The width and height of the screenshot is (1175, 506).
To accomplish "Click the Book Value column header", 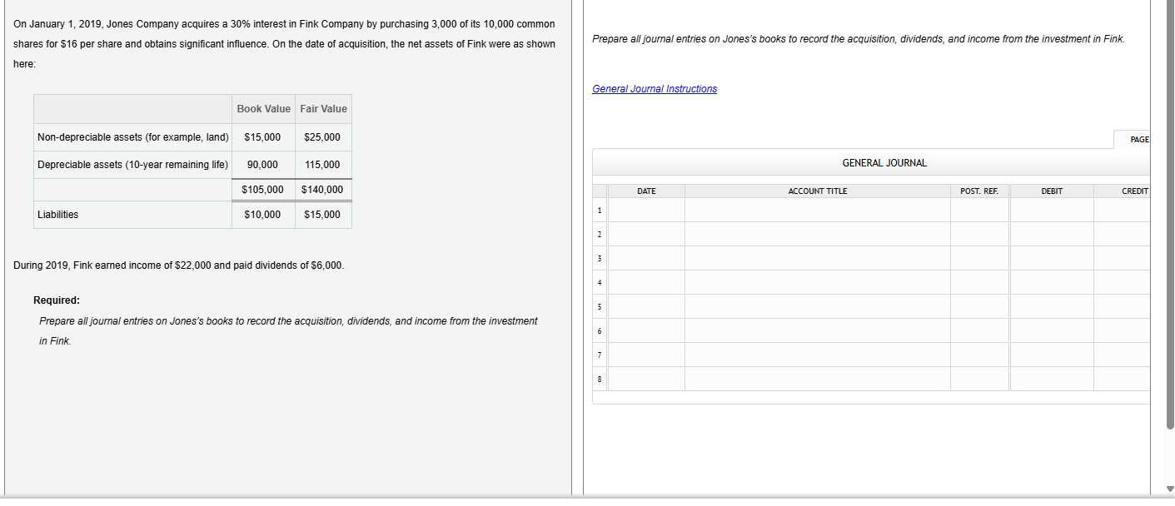I will click(263, 109).
